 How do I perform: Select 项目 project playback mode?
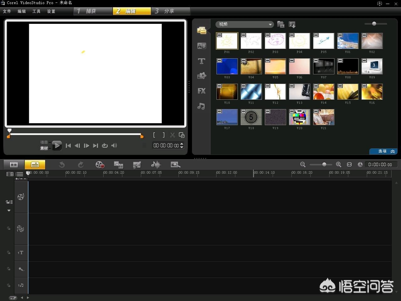(44, 142)
